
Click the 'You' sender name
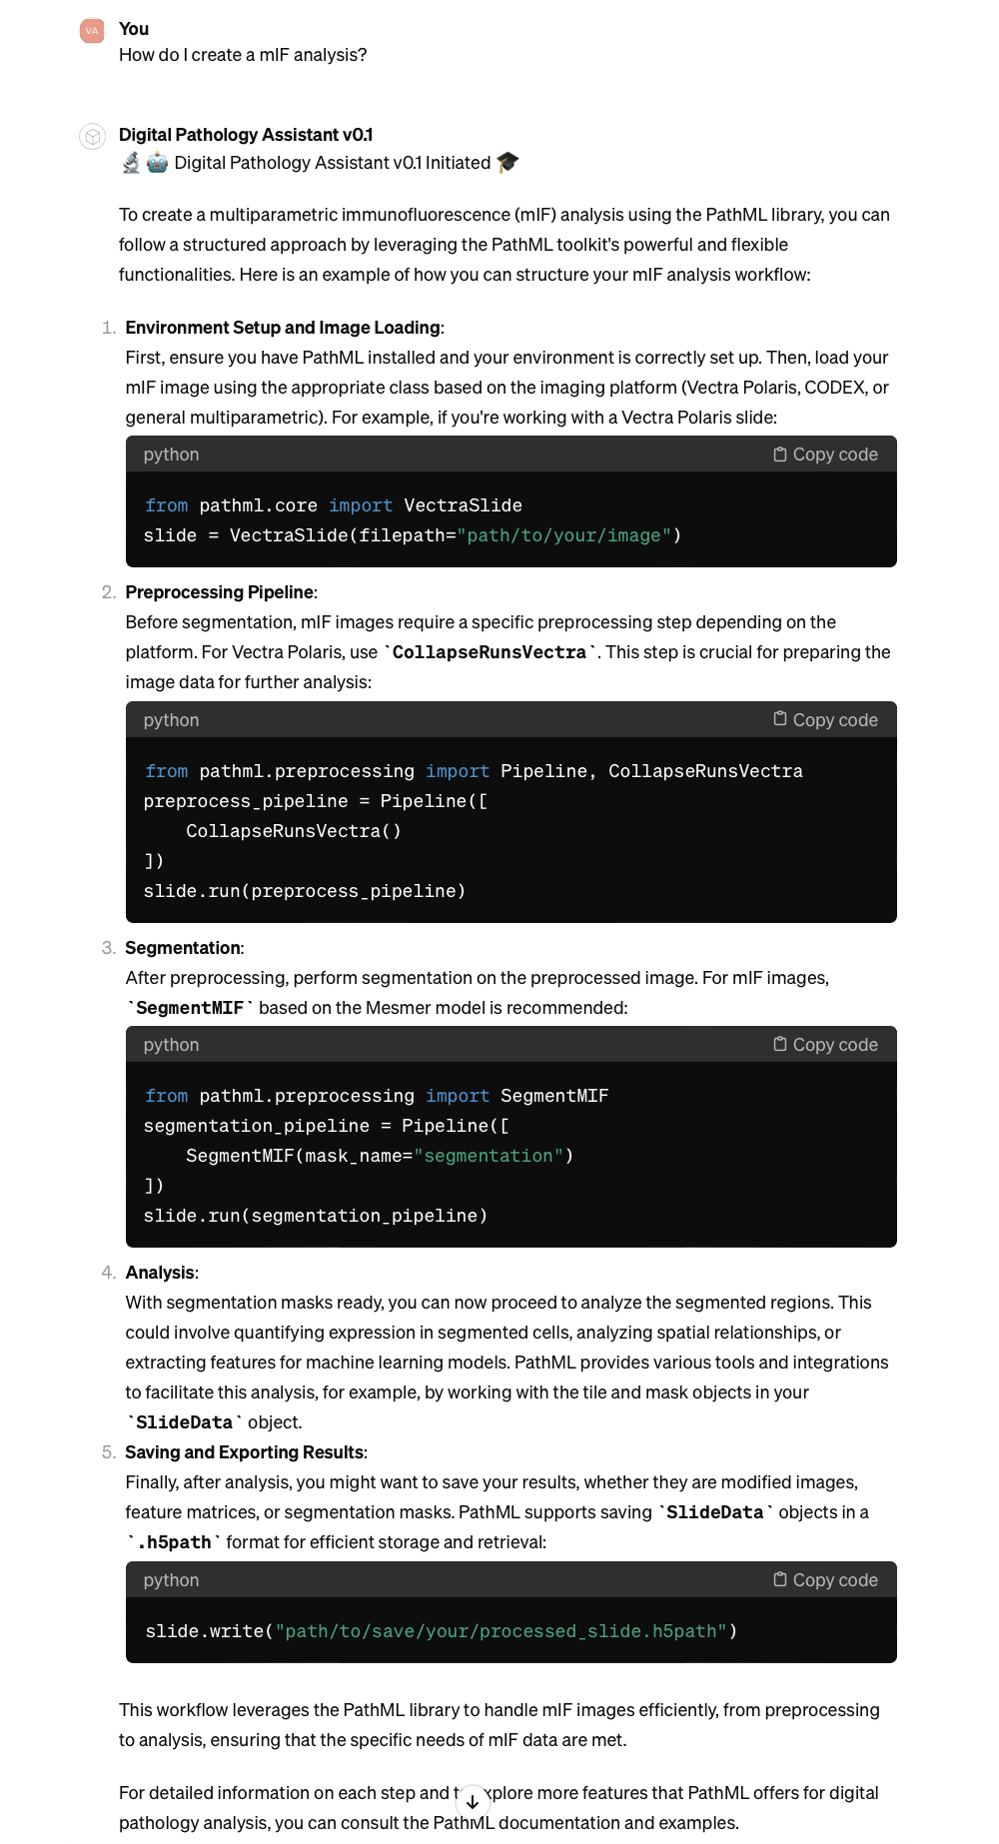pos(134,29)
